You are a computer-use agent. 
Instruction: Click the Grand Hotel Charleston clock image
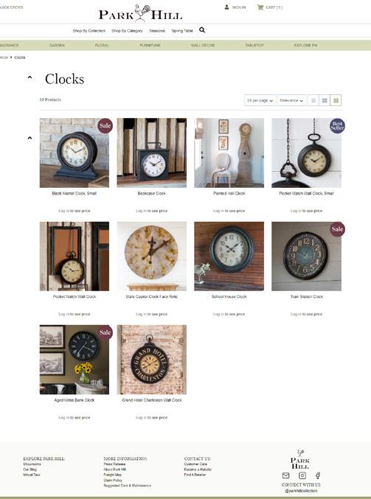[x=152, y=360]
